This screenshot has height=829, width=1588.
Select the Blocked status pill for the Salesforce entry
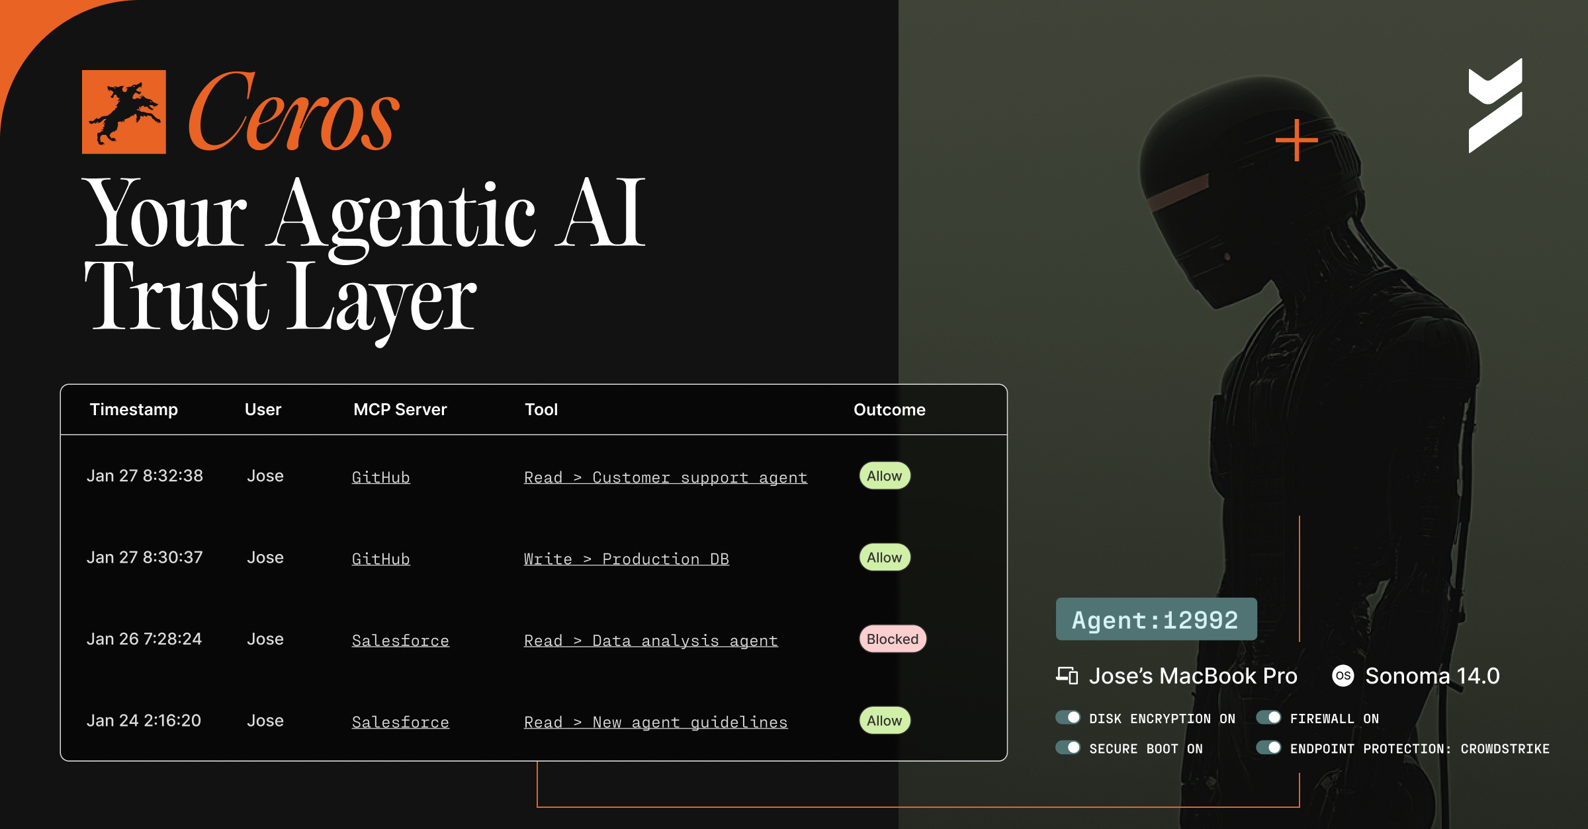tap(892, 639)
